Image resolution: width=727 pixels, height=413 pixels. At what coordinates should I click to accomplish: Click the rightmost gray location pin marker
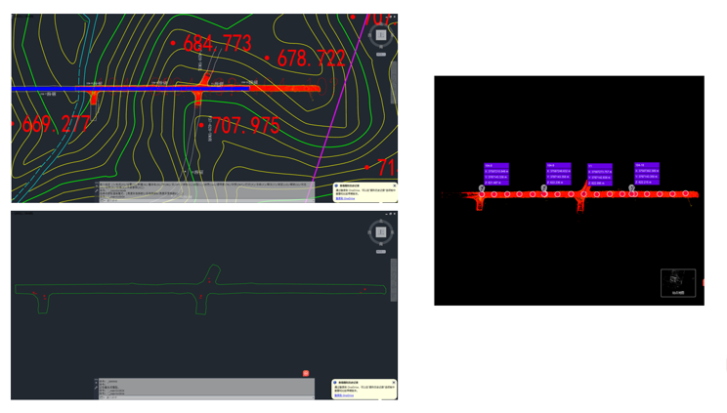click(x=631, y=188)
